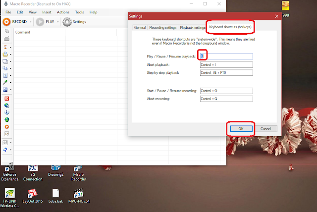Expand the hourglass wait dropdown arrow

10,48
